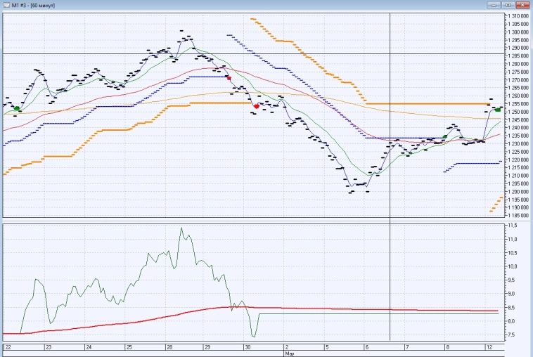This screenshot has width=533, height=357.
Task: Click the chart window icon in title bar
Action: (6, 5)
